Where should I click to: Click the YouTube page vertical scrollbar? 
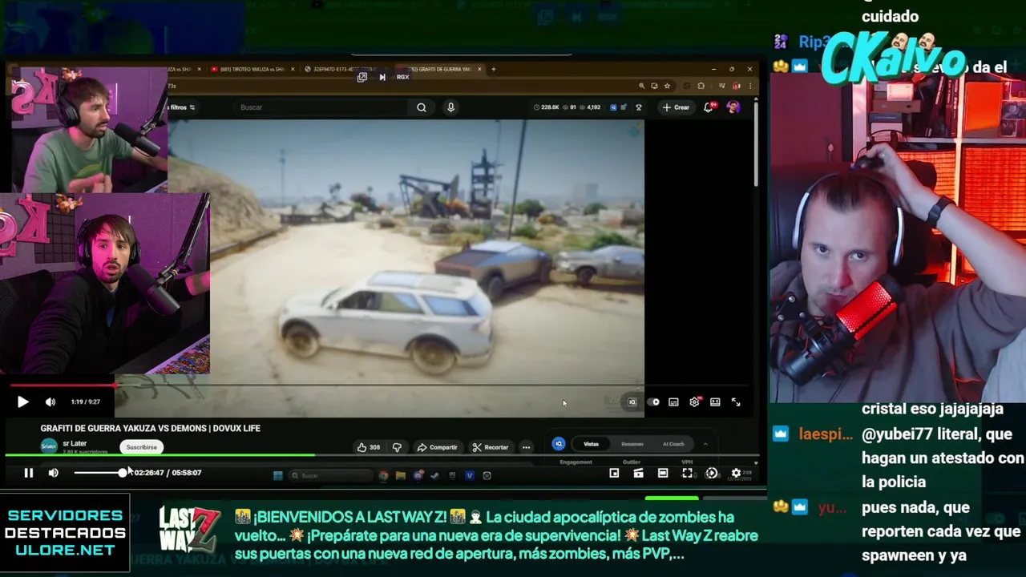tap(756, 145)
